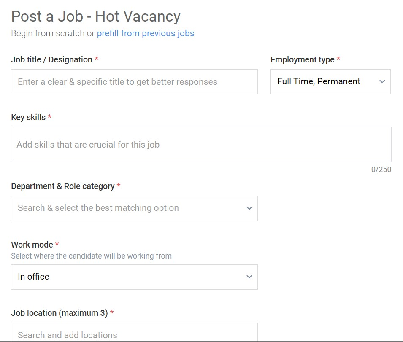Click the Employment type label
Viewport: 403px width, 342px height.
click(303, 59)
